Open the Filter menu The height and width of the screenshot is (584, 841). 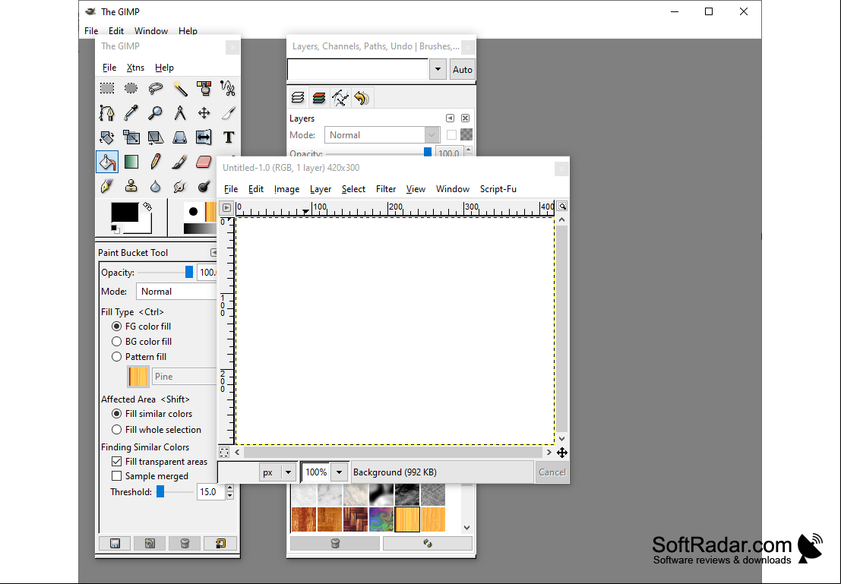point(386,189)
